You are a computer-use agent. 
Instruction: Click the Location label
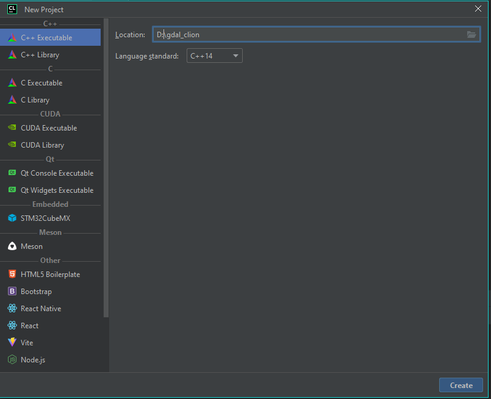coord(130,34)
